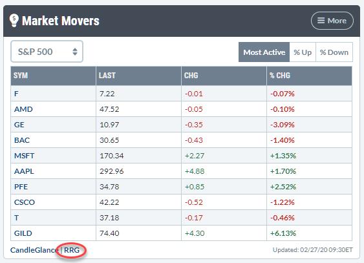Viewport: 364px width, 263px height.
Task: Open the GE ticker symbol
Action: point(19,125)
